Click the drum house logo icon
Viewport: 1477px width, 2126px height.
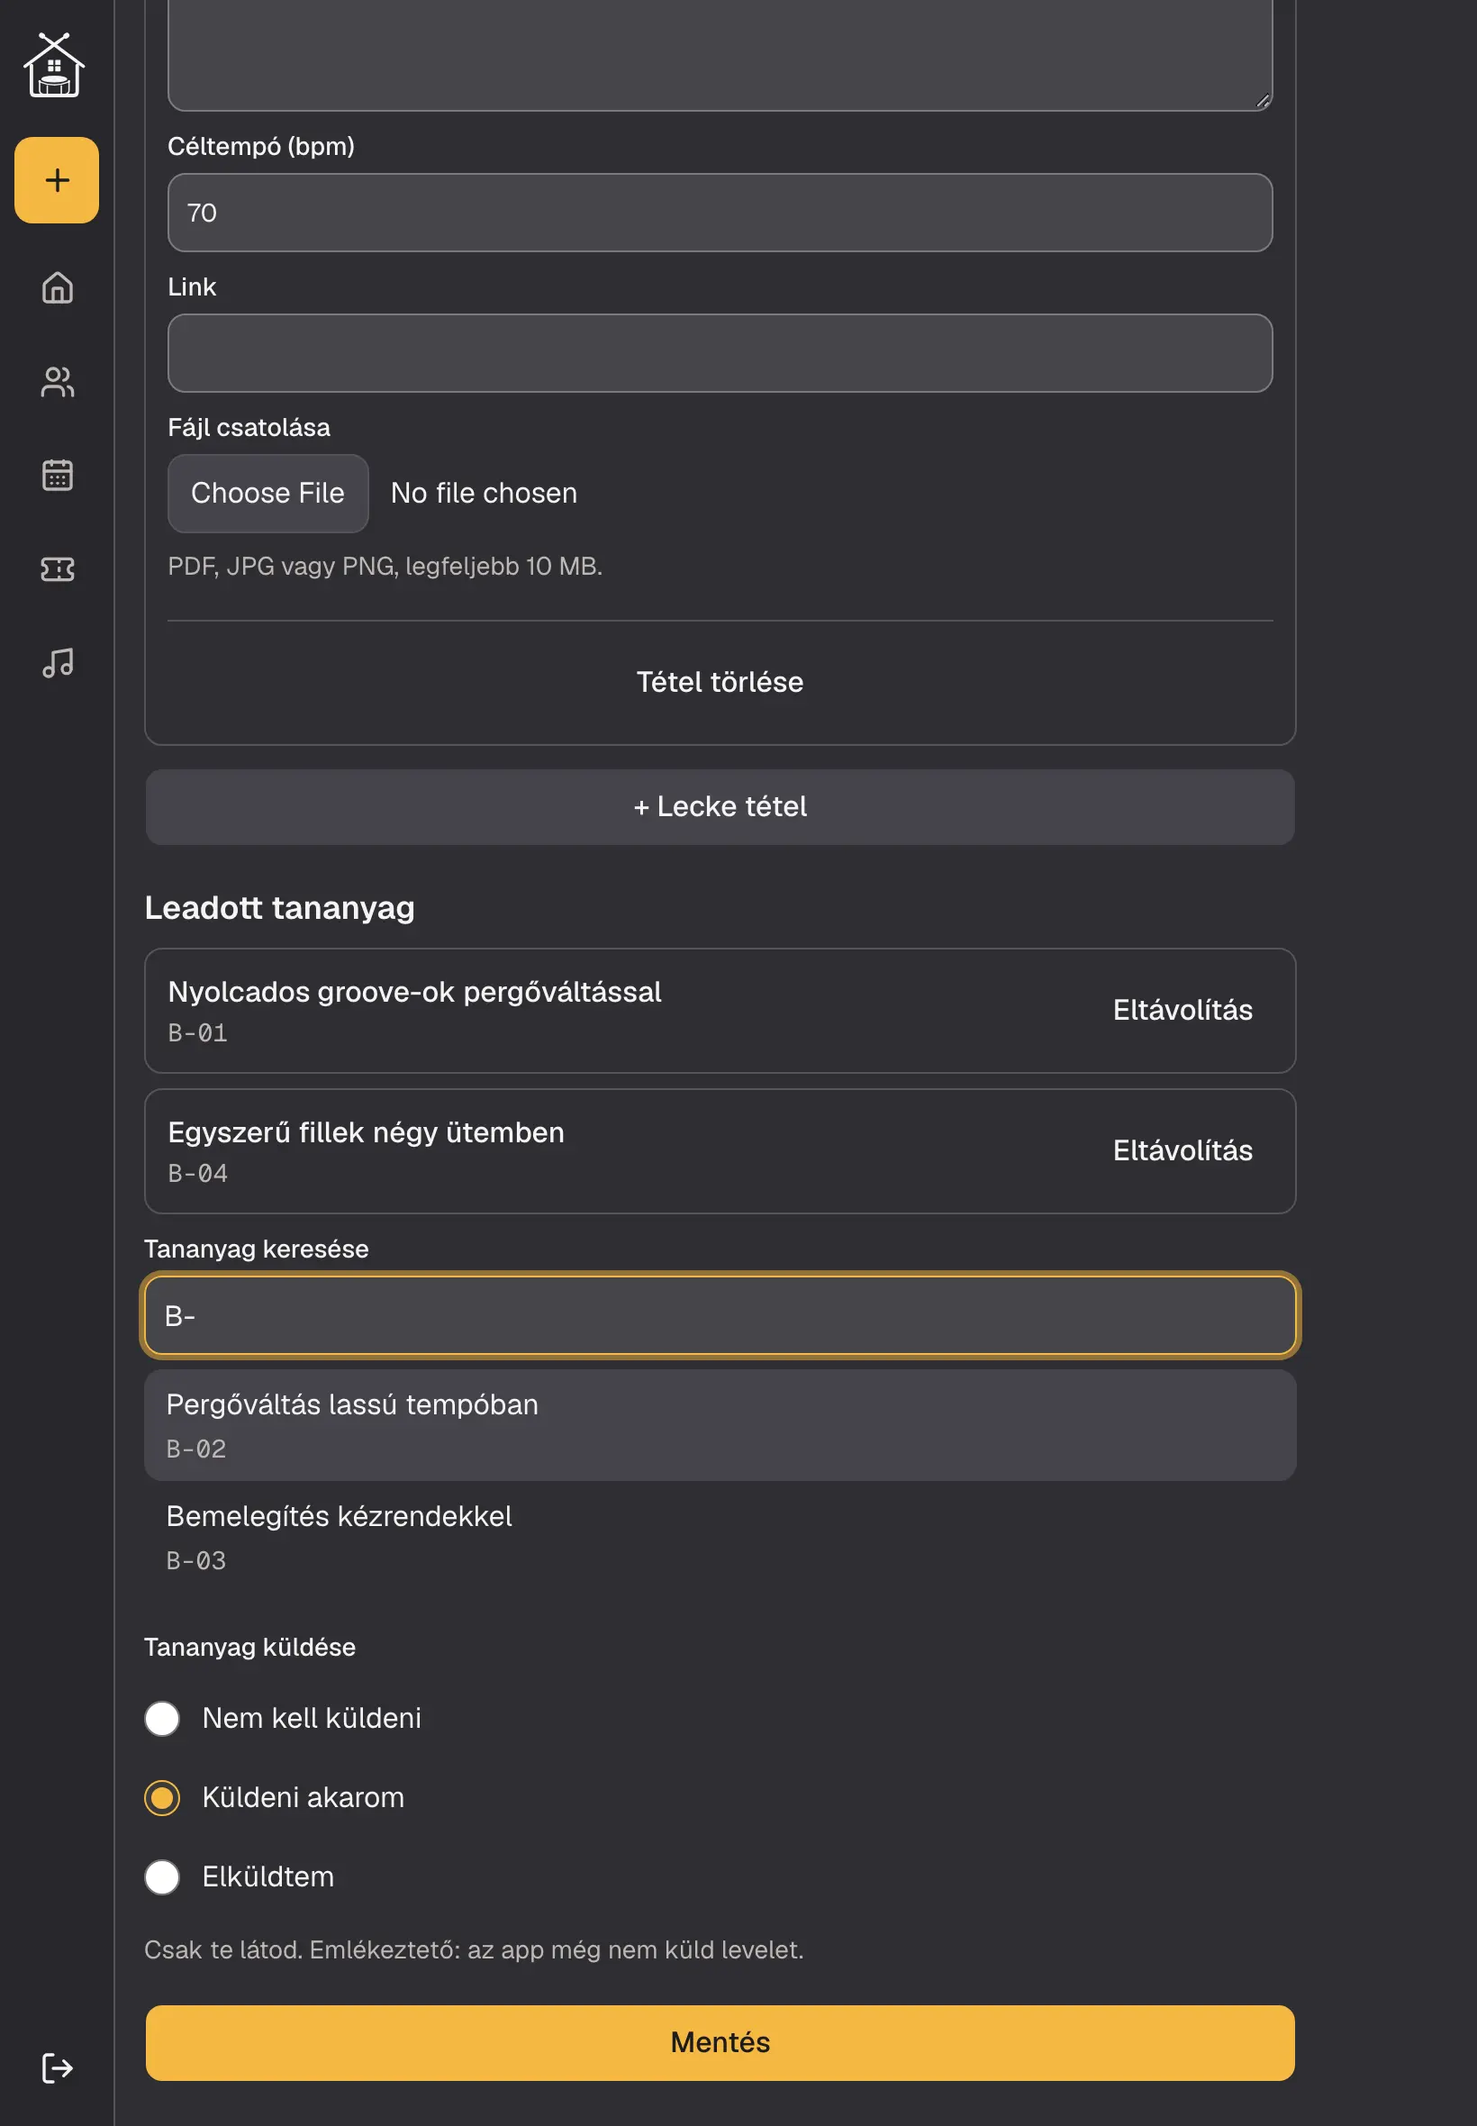tap(55, 65)
